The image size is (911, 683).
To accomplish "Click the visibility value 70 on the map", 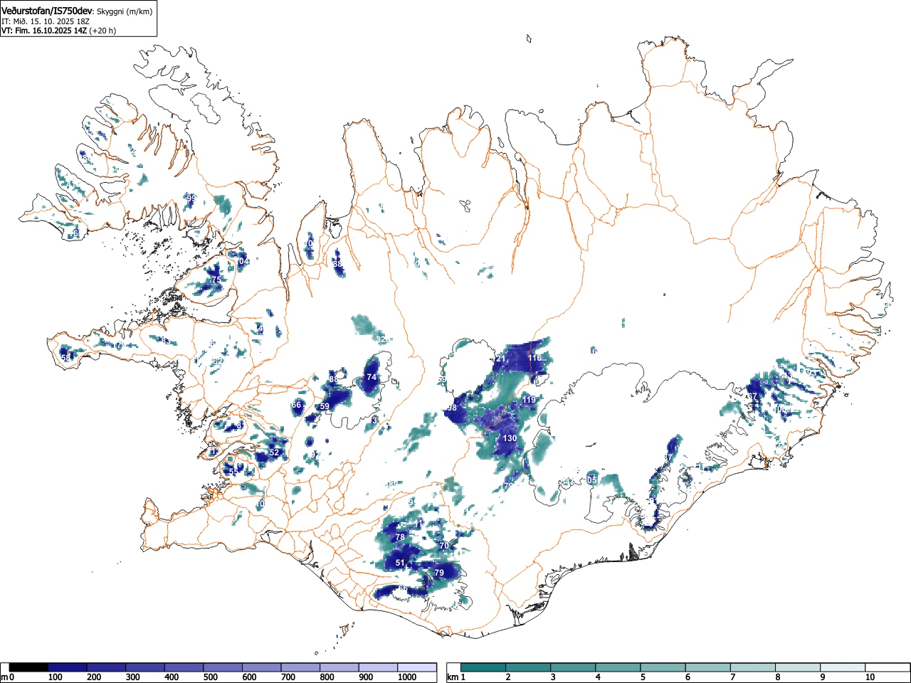I will tap(444, 546).
